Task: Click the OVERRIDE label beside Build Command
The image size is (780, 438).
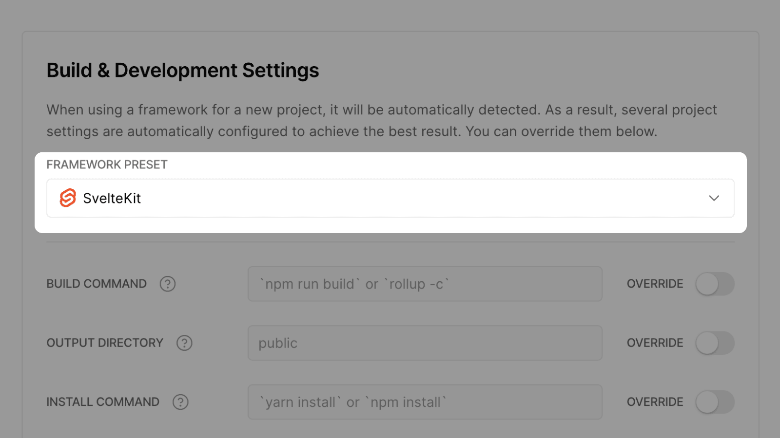Action: [654, 284]
